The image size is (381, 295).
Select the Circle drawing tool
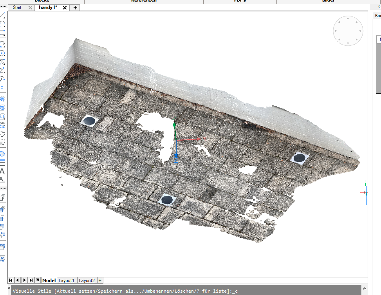[x=2, y=53]
